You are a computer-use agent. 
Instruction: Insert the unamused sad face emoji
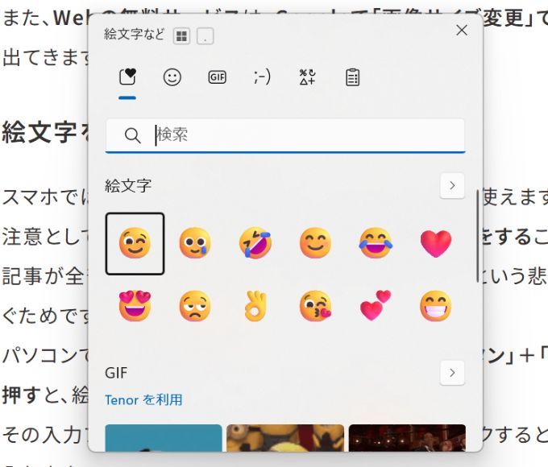[x=195, y=306]
